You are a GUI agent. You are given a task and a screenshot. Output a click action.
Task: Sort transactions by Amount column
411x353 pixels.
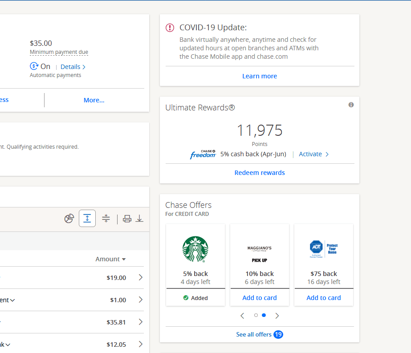[x=110, y=259]
